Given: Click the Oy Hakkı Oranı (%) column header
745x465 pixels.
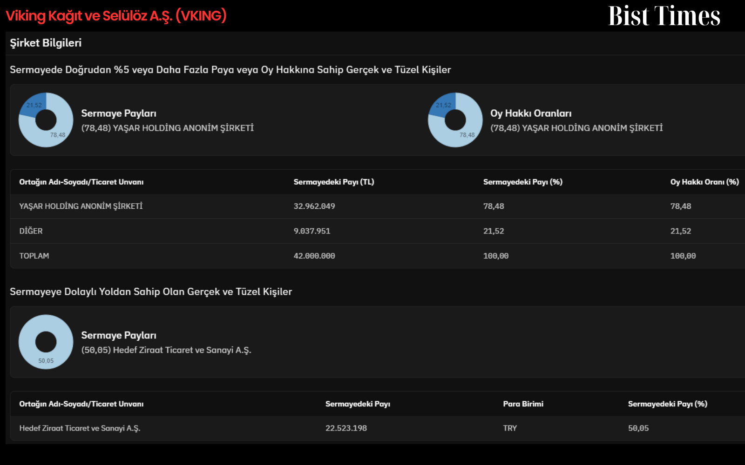Looking at the screenshot, I should pos(704,182).
